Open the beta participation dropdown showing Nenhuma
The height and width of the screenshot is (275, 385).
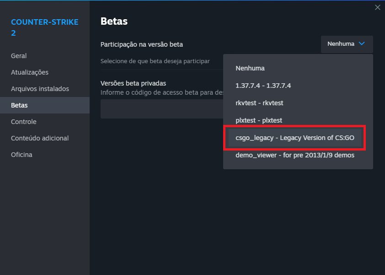[347, 44]
